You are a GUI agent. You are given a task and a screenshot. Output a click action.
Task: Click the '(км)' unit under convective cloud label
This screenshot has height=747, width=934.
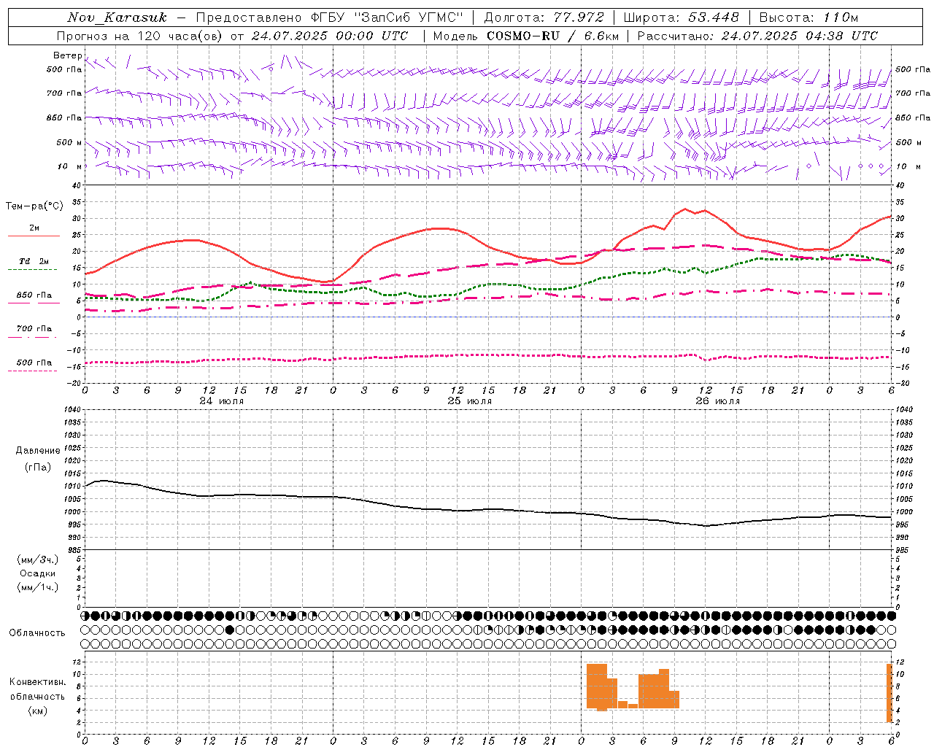37,711
